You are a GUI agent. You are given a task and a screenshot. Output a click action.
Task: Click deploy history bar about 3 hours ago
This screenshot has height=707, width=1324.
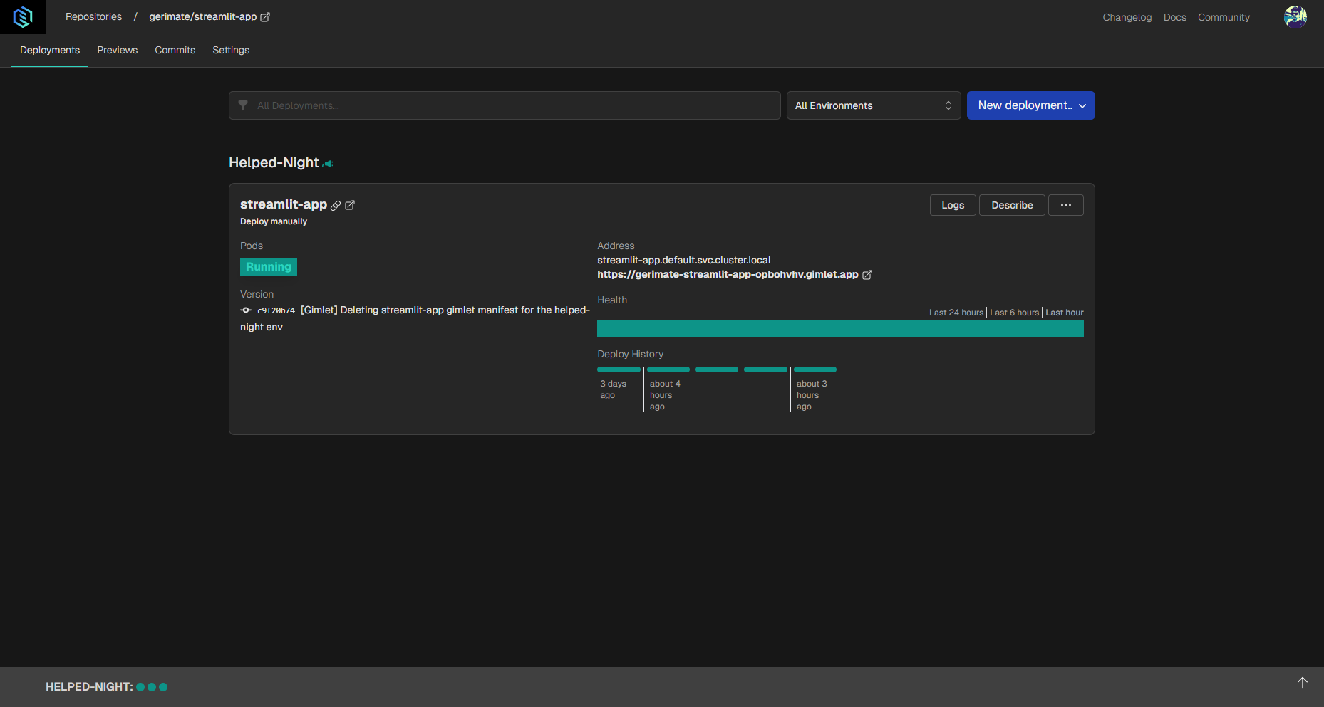click(815, 370)
